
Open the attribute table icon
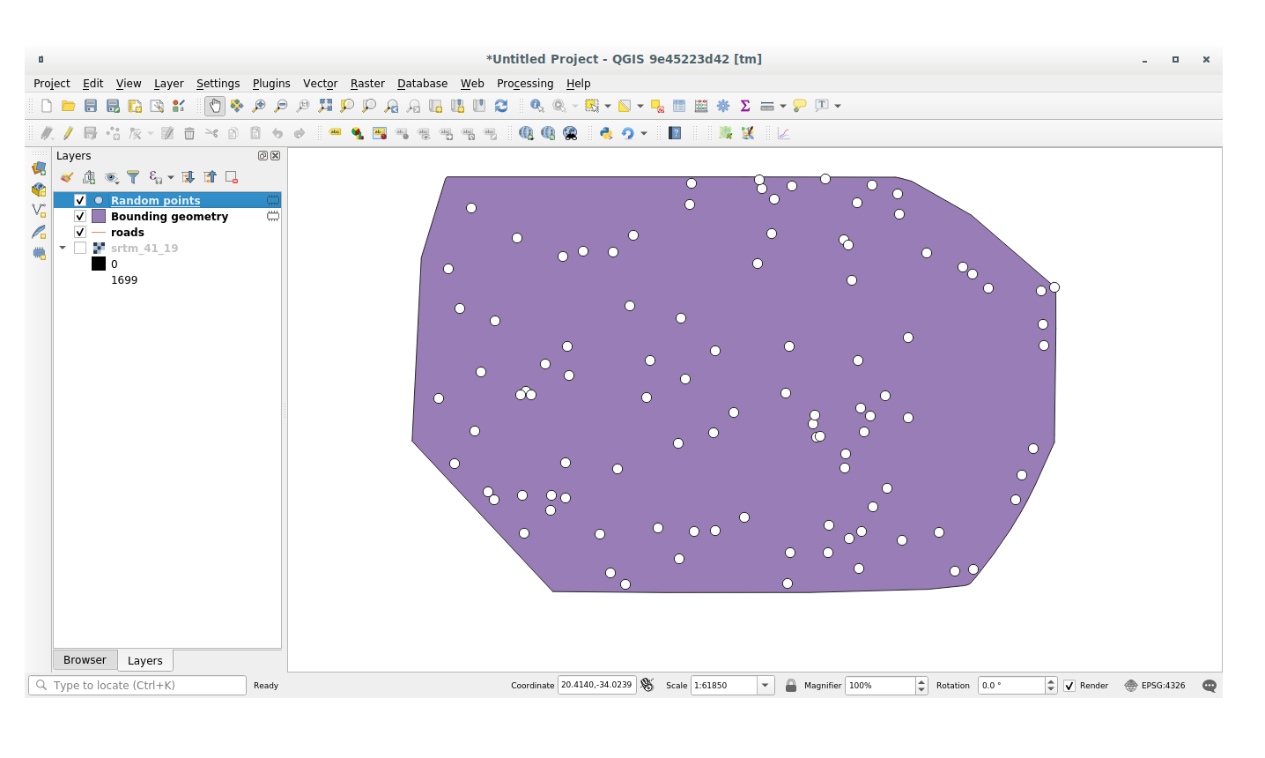(679, 106)
